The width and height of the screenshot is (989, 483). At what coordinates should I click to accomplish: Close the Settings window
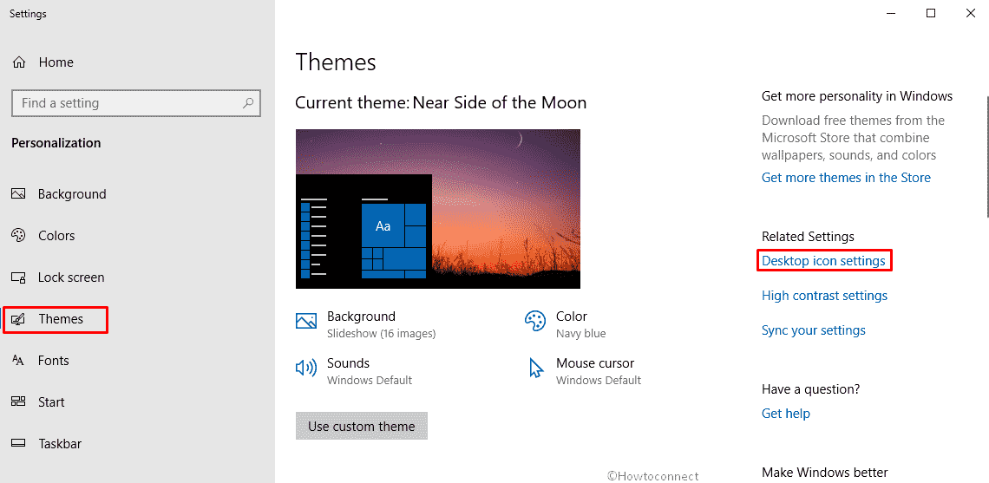pyautogui.click(x=970, y=13)
